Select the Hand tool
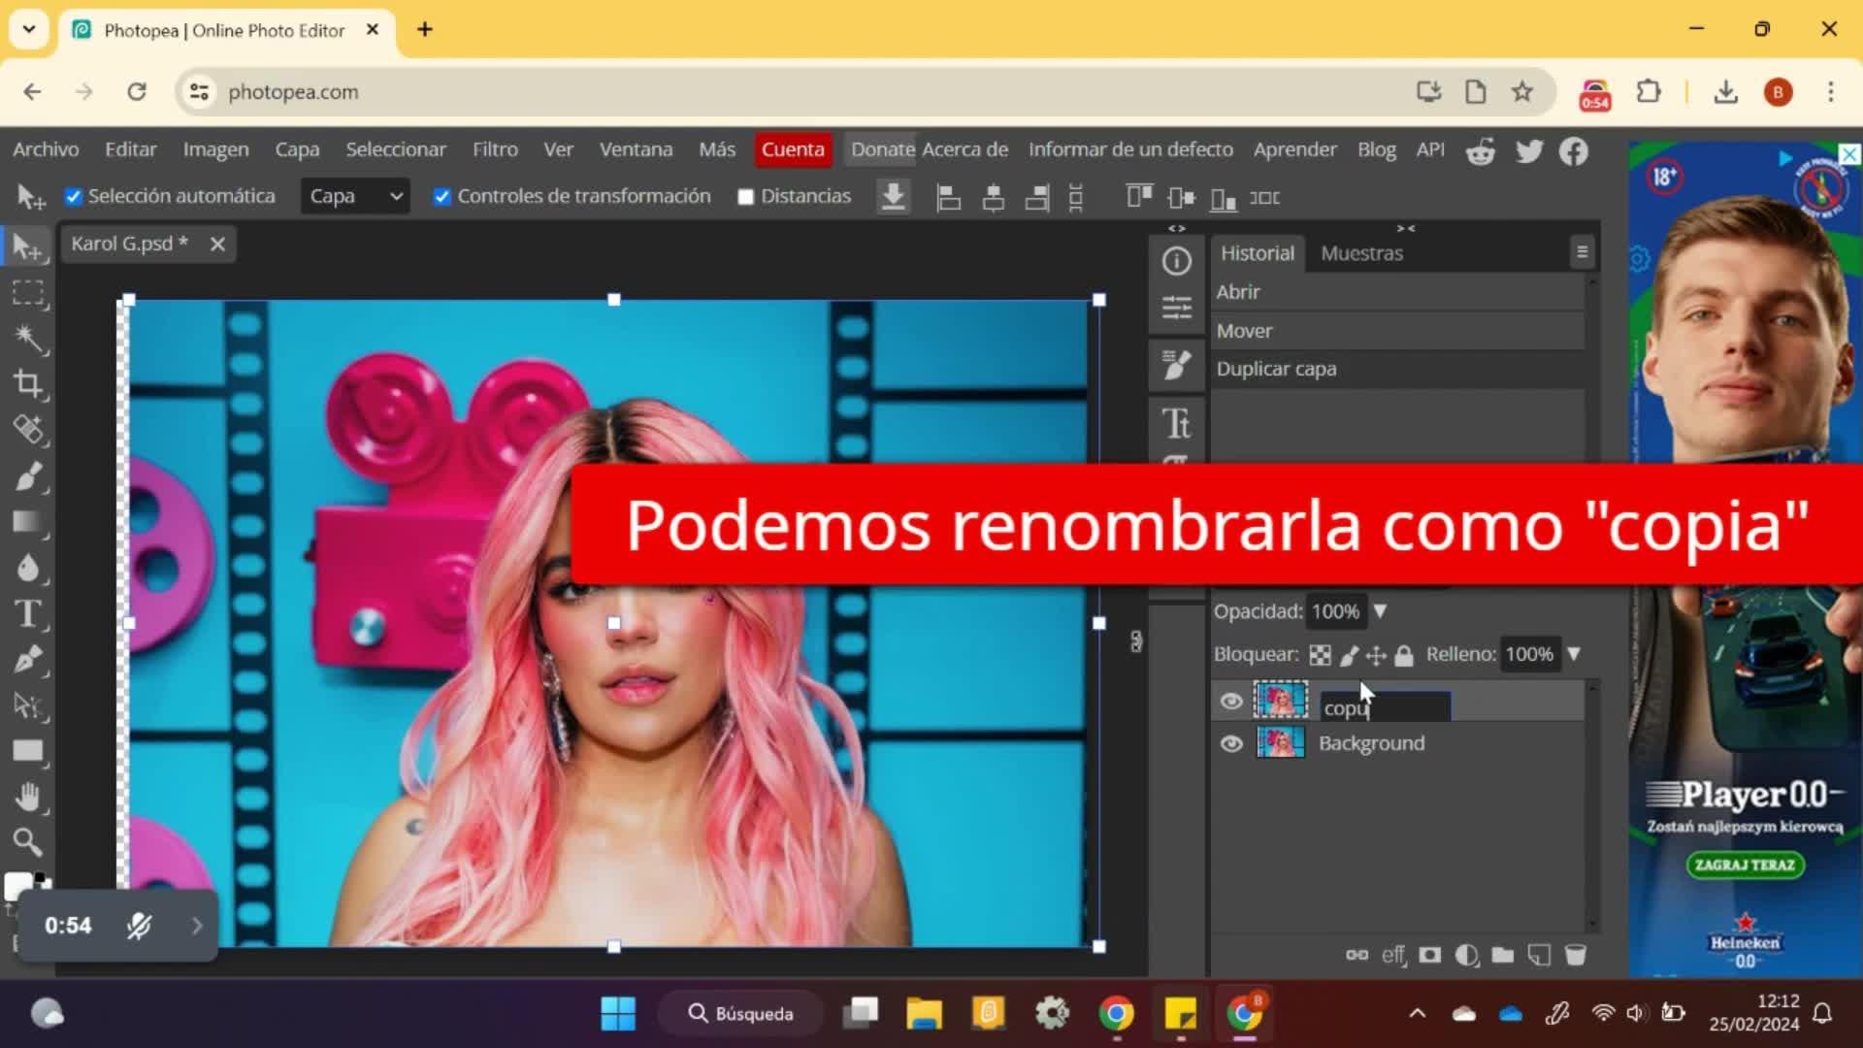The width and height of the screenshot is (1863, 1048). coord(28,798)
